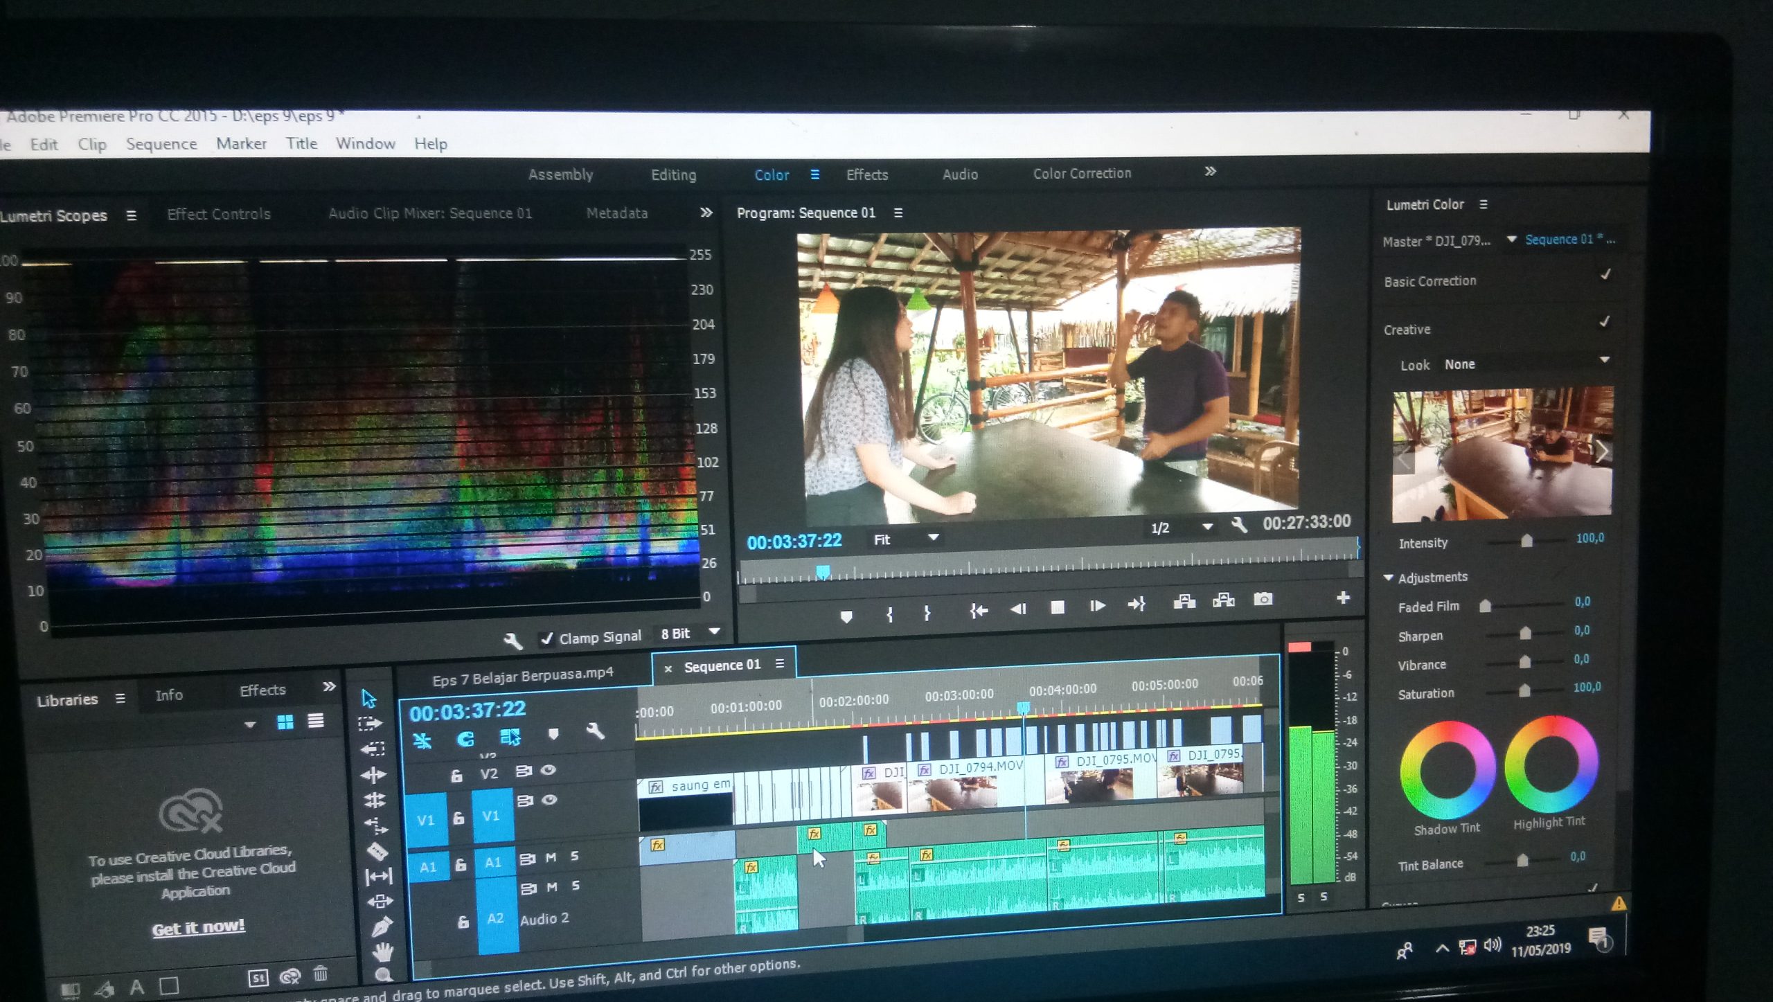
Task: Select the Hand tool
Action: click(382, 952)
